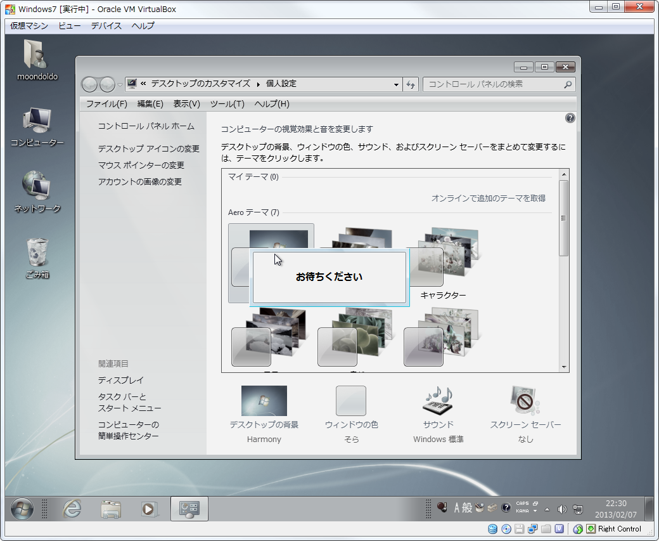Open the デスクトップの背景 Harmony icon
Viewport: 659px width, 541px height.
(264, 401)
